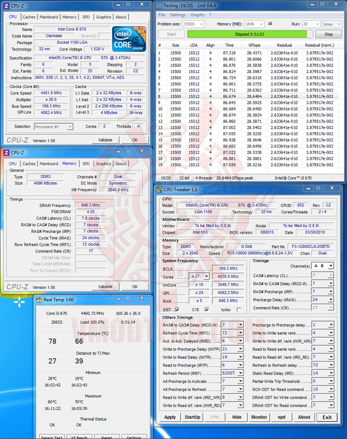347x439 pixels.
Task: Switch to Mainboard tab in top CPU-Z window
Action: coord(49,17)
